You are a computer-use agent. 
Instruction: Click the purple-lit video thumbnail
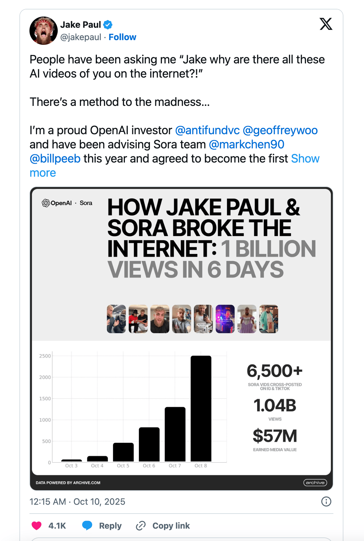pyautogui.click(x=225, y=319)
